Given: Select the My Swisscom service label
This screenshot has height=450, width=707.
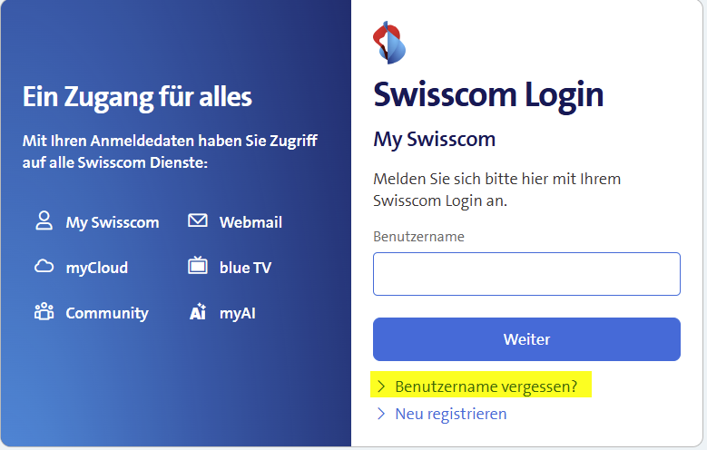Looking at the screenshot, I should 113,222.
